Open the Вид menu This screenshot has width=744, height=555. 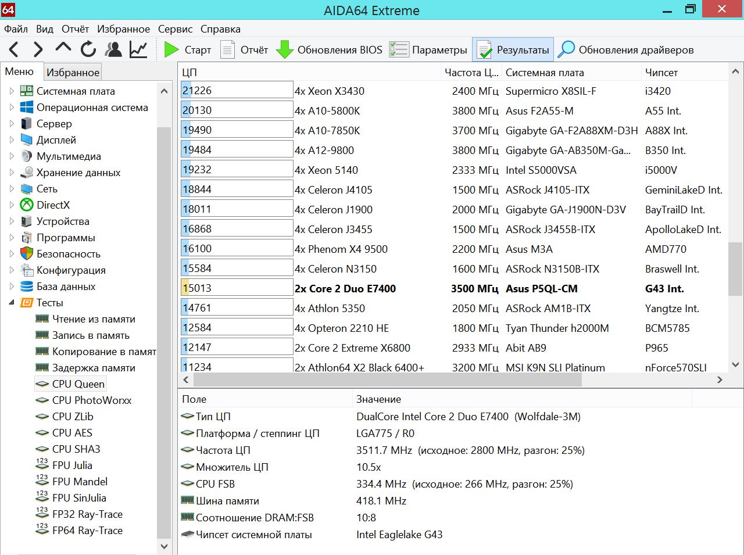click(45, 29)
